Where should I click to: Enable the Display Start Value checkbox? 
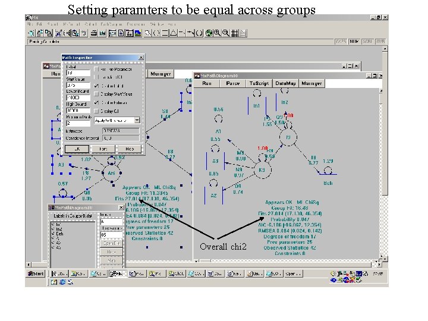(96, 94)
